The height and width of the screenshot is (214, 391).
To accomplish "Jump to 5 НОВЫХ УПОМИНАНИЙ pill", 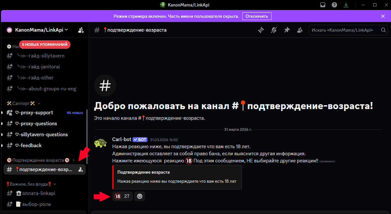I will (x=45, y=45).
